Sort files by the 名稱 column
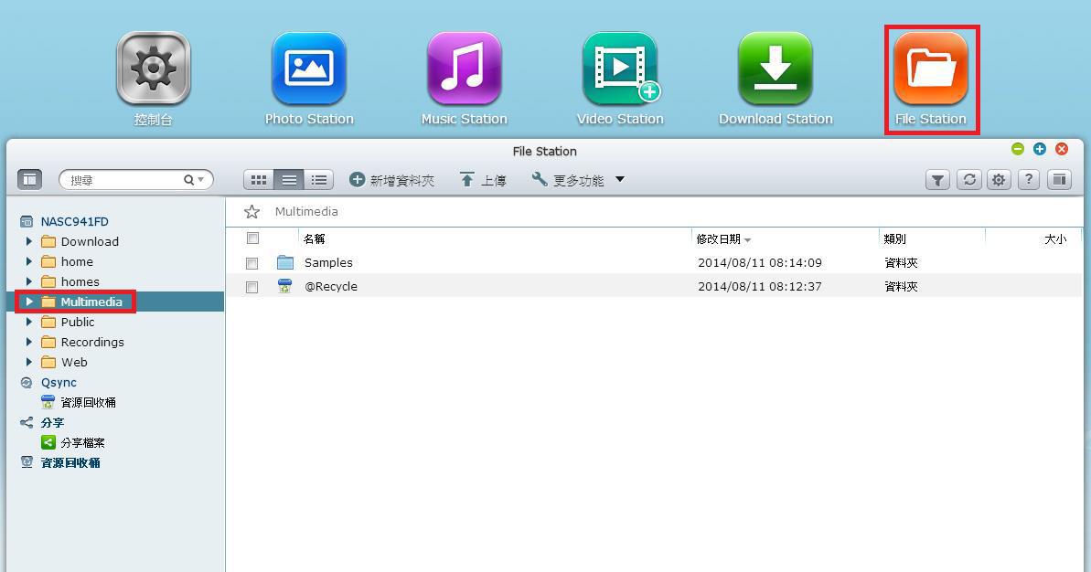 pos(315,239)
